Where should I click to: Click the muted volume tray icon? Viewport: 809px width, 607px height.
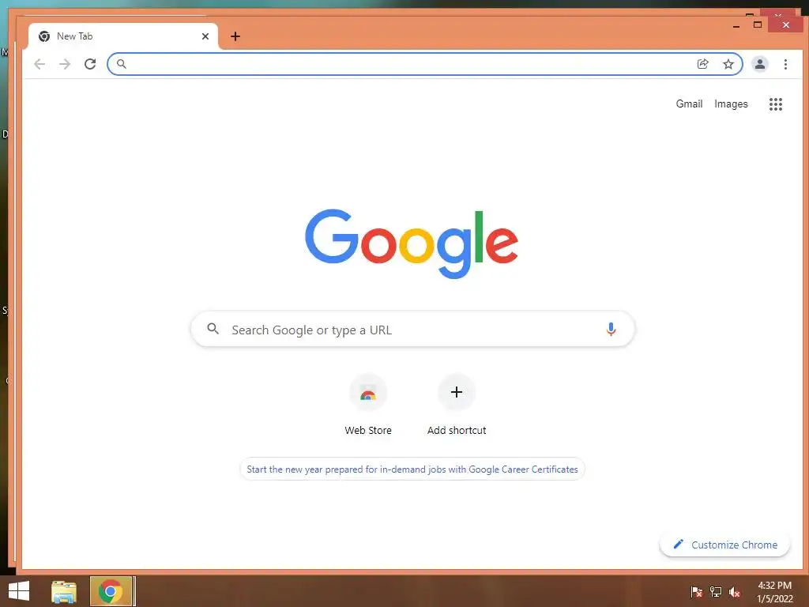click(x=735, y=592)
